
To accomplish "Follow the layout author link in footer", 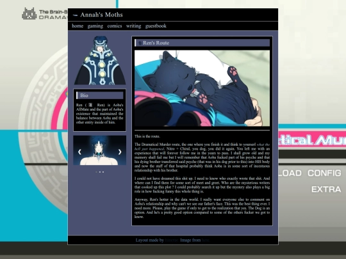I will click(x=172, y=240).
